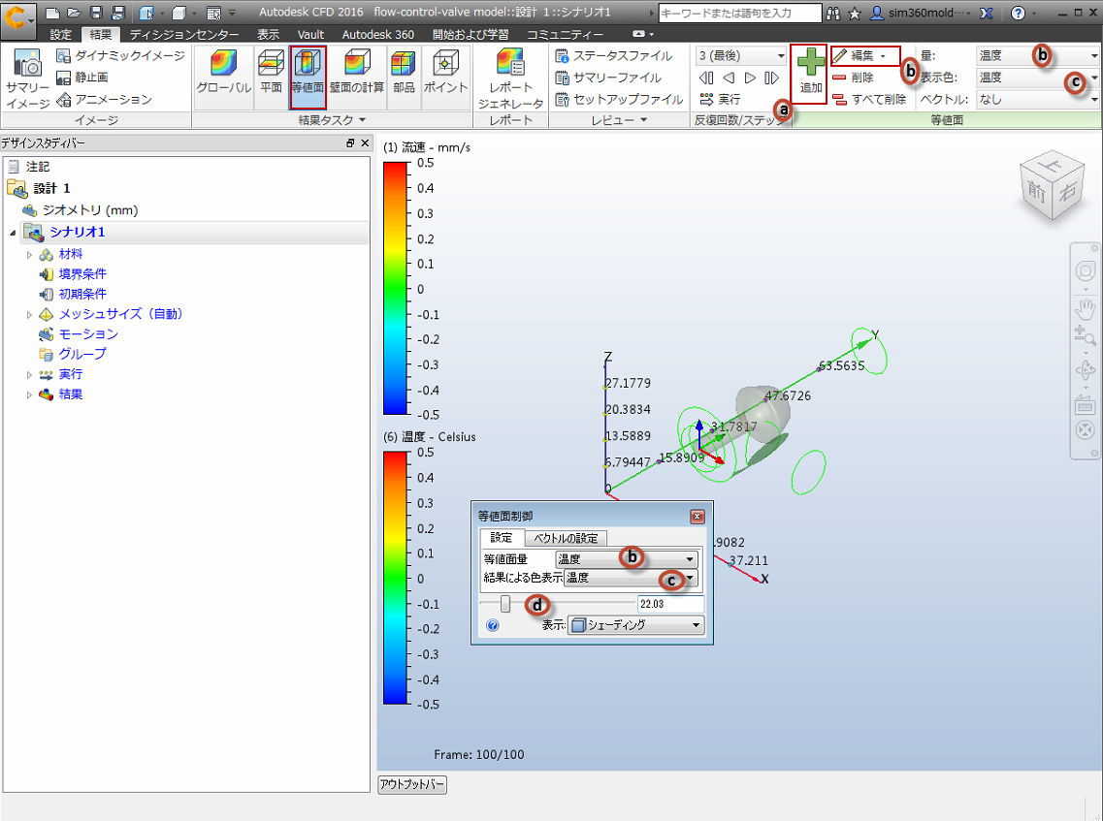The height and width of the screenshot is (821, 1103).
Task: Select 静止画 still image tool
Action: pos(82,78)
